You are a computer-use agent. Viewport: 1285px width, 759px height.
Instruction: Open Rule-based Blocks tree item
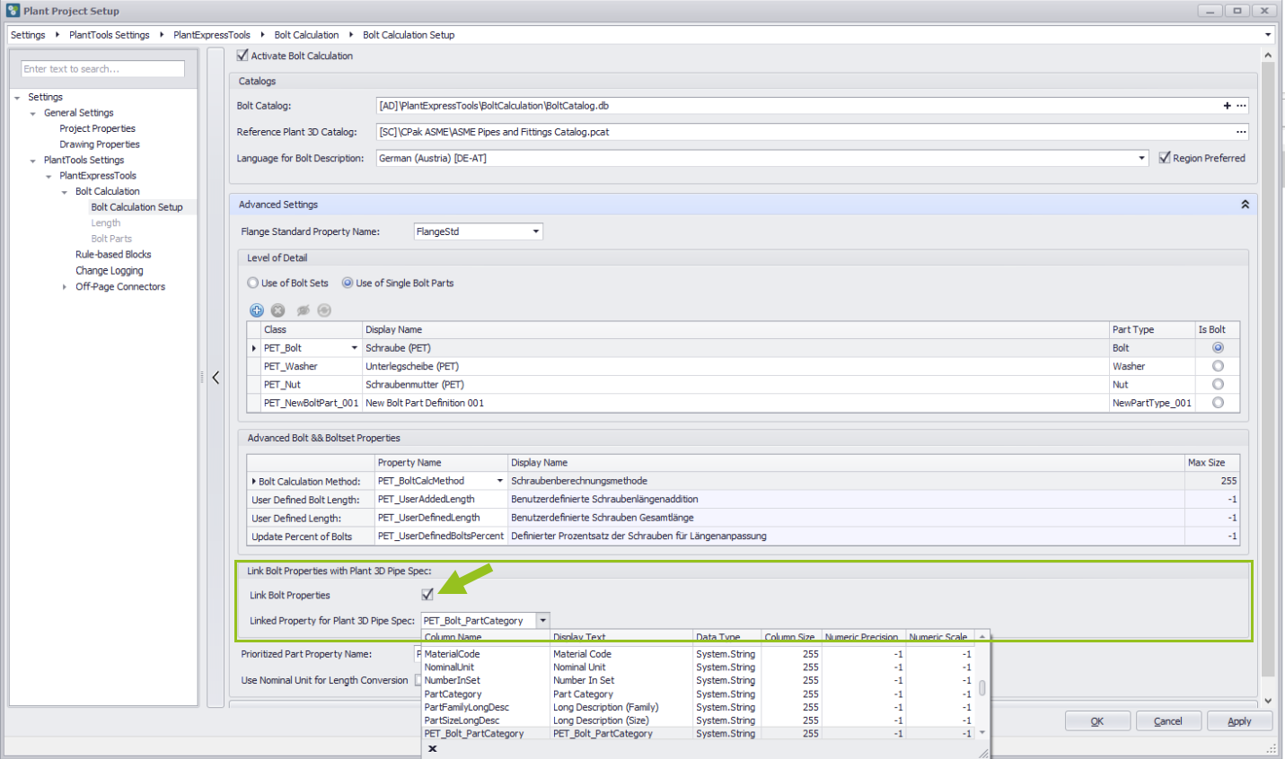[113, 255]
